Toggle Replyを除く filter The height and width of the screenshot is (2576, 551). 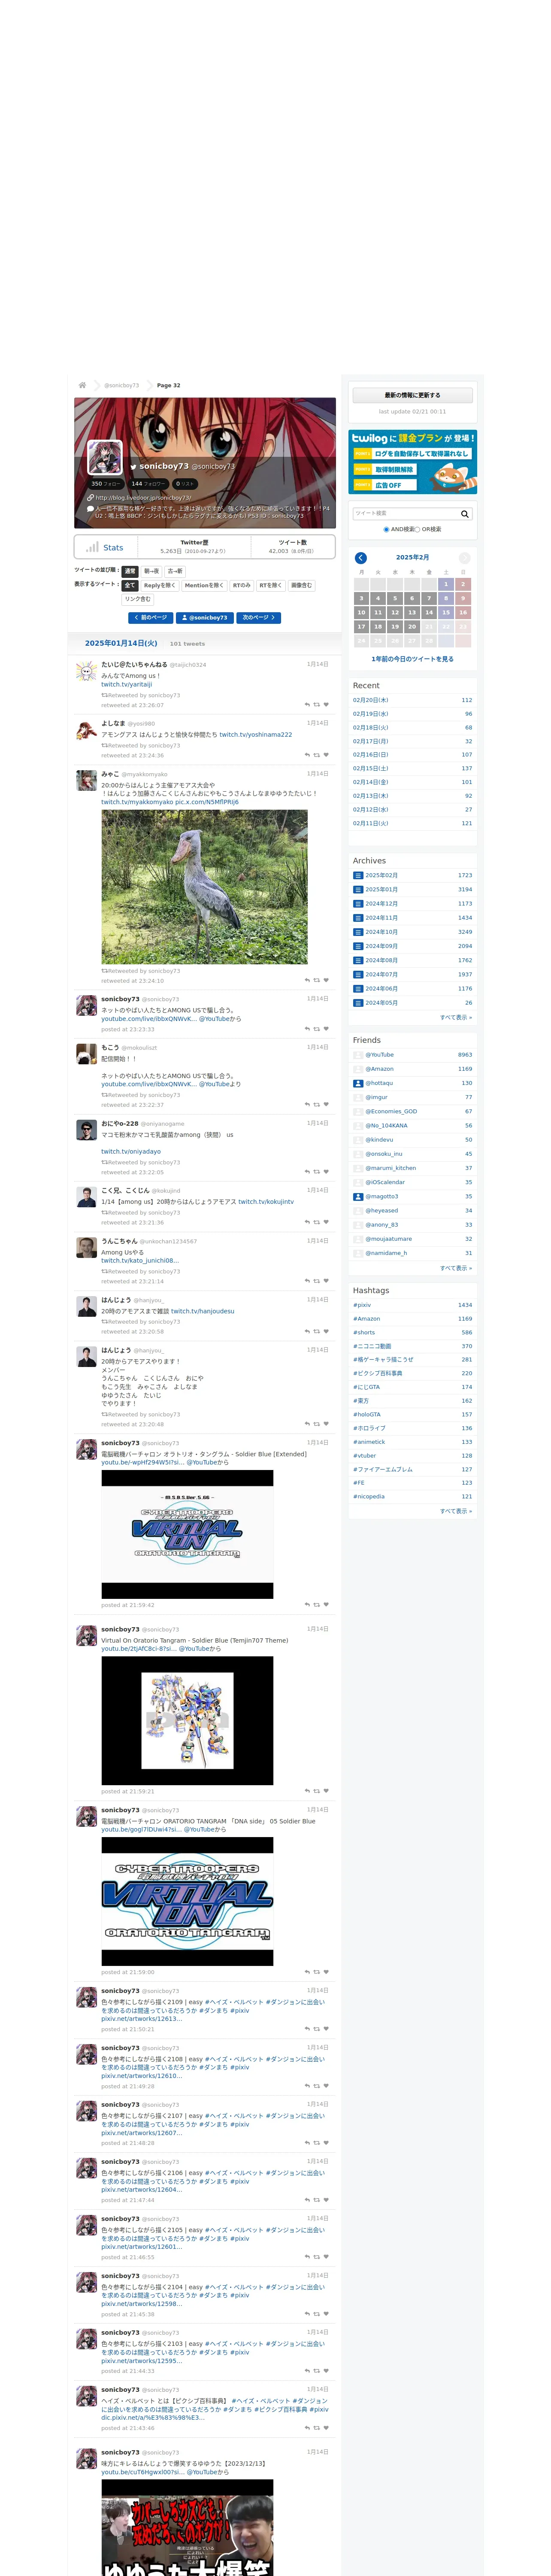[x=160, y=586]
